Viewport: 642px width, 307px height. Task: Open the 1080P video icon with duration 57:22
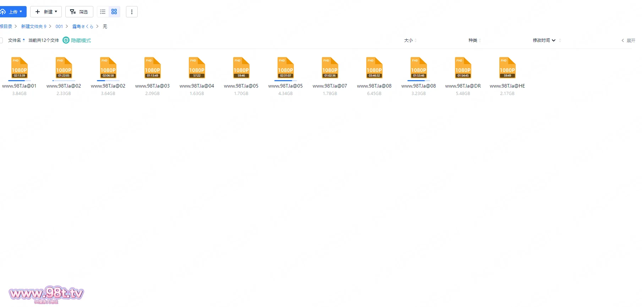tap(197, 68)
